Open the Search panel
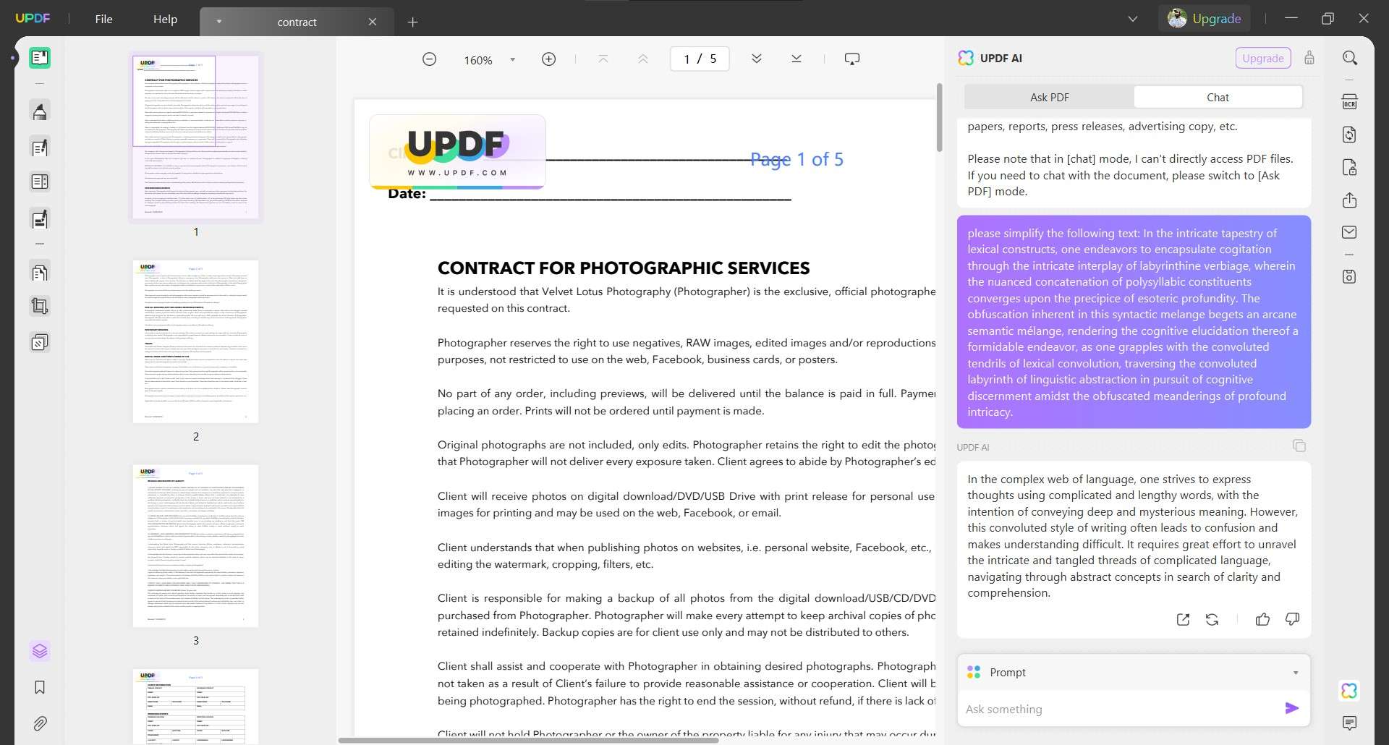The width and height of the screenshot is (1389, 745). pos(1350,57)
